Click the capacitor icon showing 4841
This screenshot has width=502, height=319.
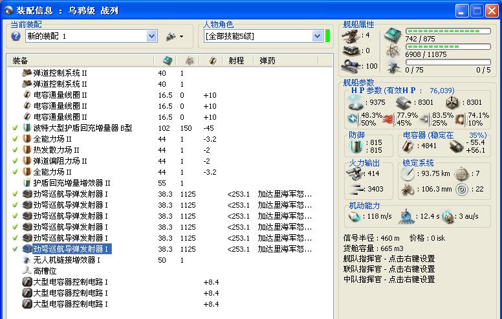[x=408, y=146]
